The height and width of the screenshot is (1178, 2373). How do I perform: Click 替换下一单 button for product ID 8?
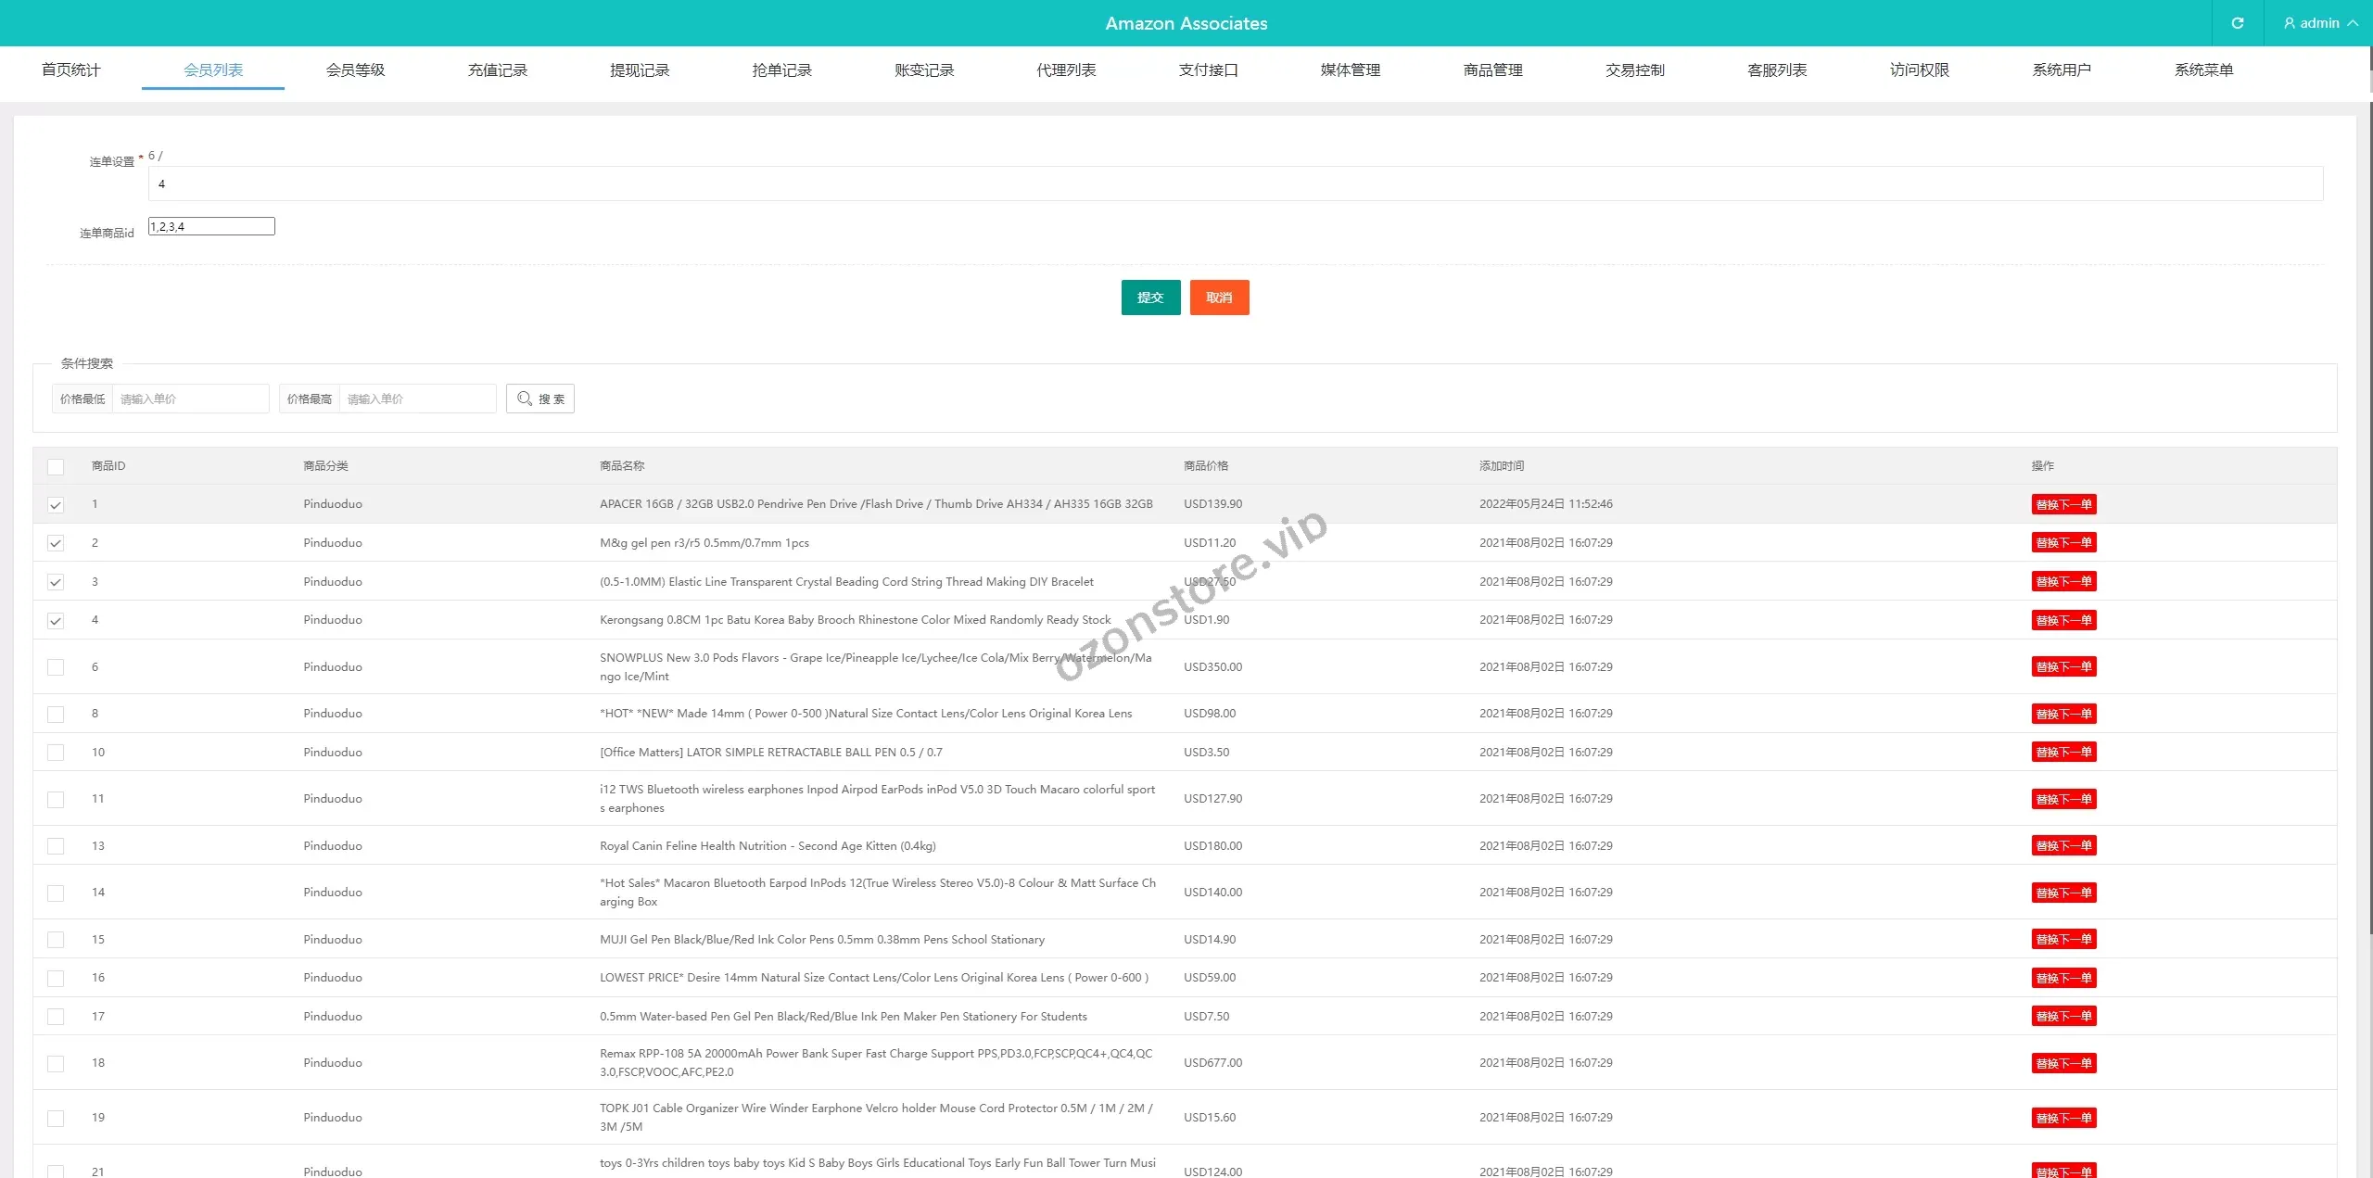click(2063, 714)
